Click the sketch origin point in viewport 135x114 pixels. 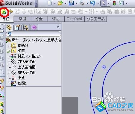[x=104, y=67]
